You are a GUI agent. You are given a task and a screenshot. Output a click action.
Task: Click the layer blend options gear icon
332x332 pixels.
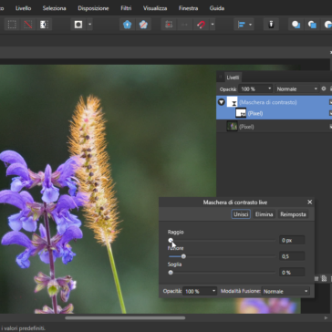click(324, 88)
